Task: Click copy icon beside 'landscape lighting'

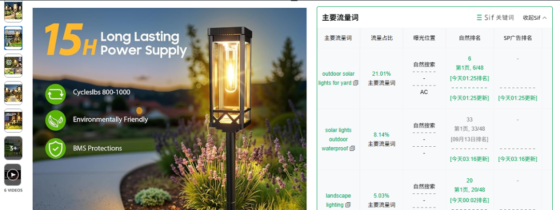Action: coord(347,205)
